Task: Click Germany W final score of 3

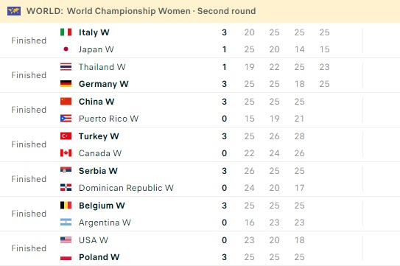Action: (224, 84)
